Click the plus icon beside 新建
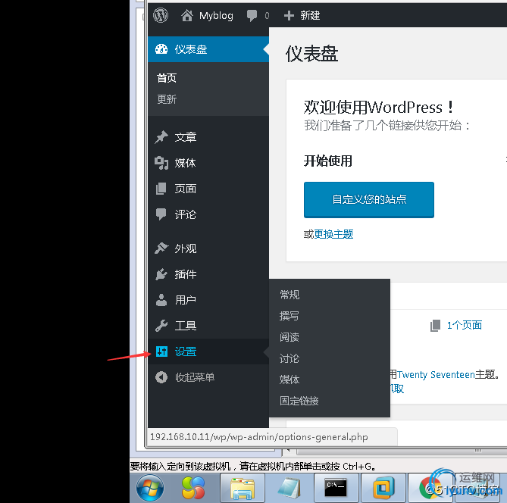This screenshot has height=503, width=507. pyautogui.click(x=289, y=15)
